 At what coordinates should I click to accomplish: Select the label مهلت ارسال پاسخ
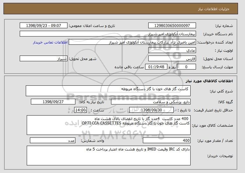(x=217, y=67)
